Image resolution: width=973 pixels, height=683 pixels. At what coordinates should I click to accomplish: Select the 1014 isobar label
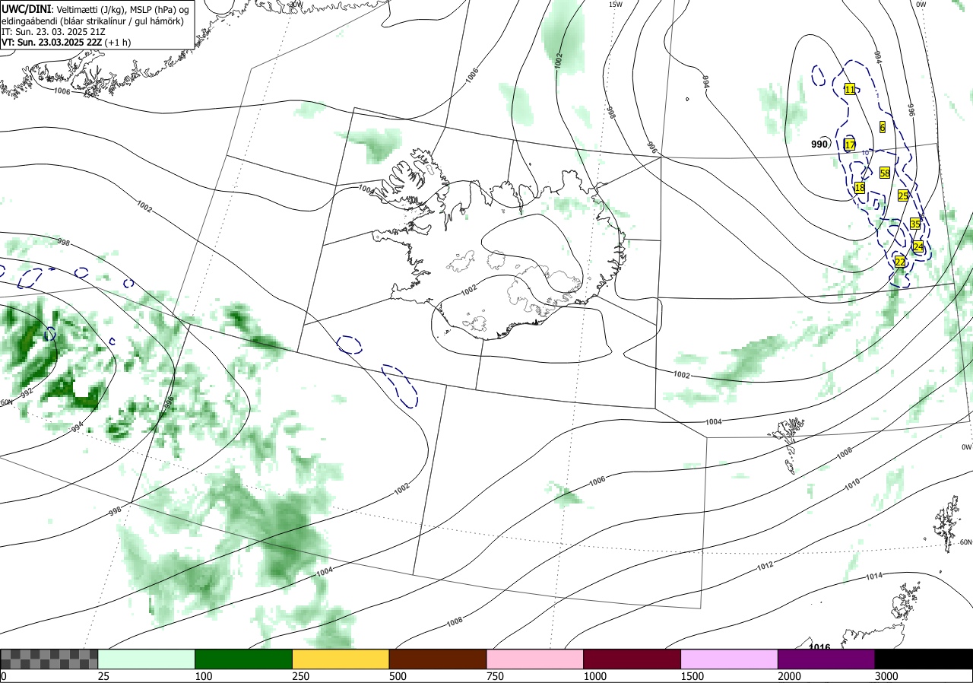[x=875, y=577]
